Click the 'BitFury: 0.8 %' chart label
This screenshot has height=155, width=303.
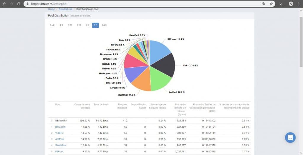click(x=118, y=45)
